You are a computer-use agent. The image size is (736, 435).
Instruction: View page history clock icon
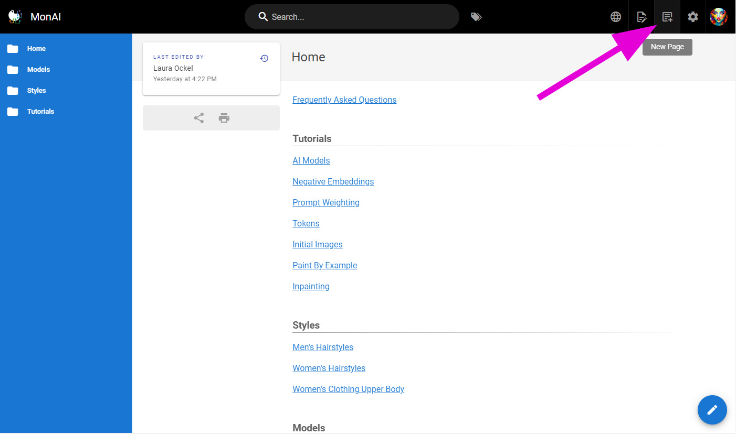(265, 58)
